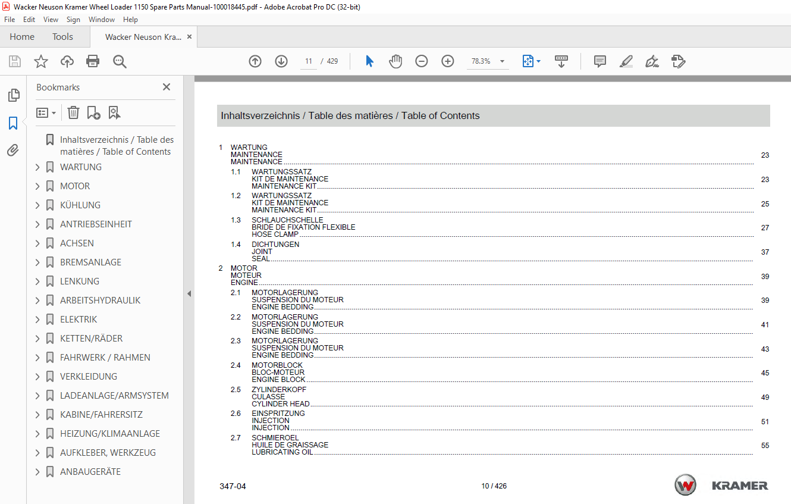Expand the KÜHLUNG bookmark
The height and width of the screenshot is (504, 791).
tap(37, 205)
